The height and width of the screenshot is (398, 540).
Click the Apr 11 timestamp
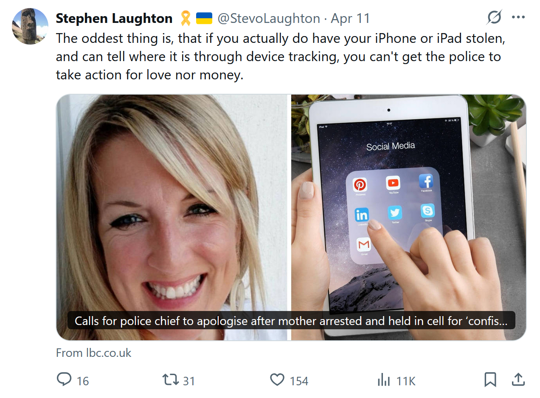pyautogui.click(x=350, y=18)
